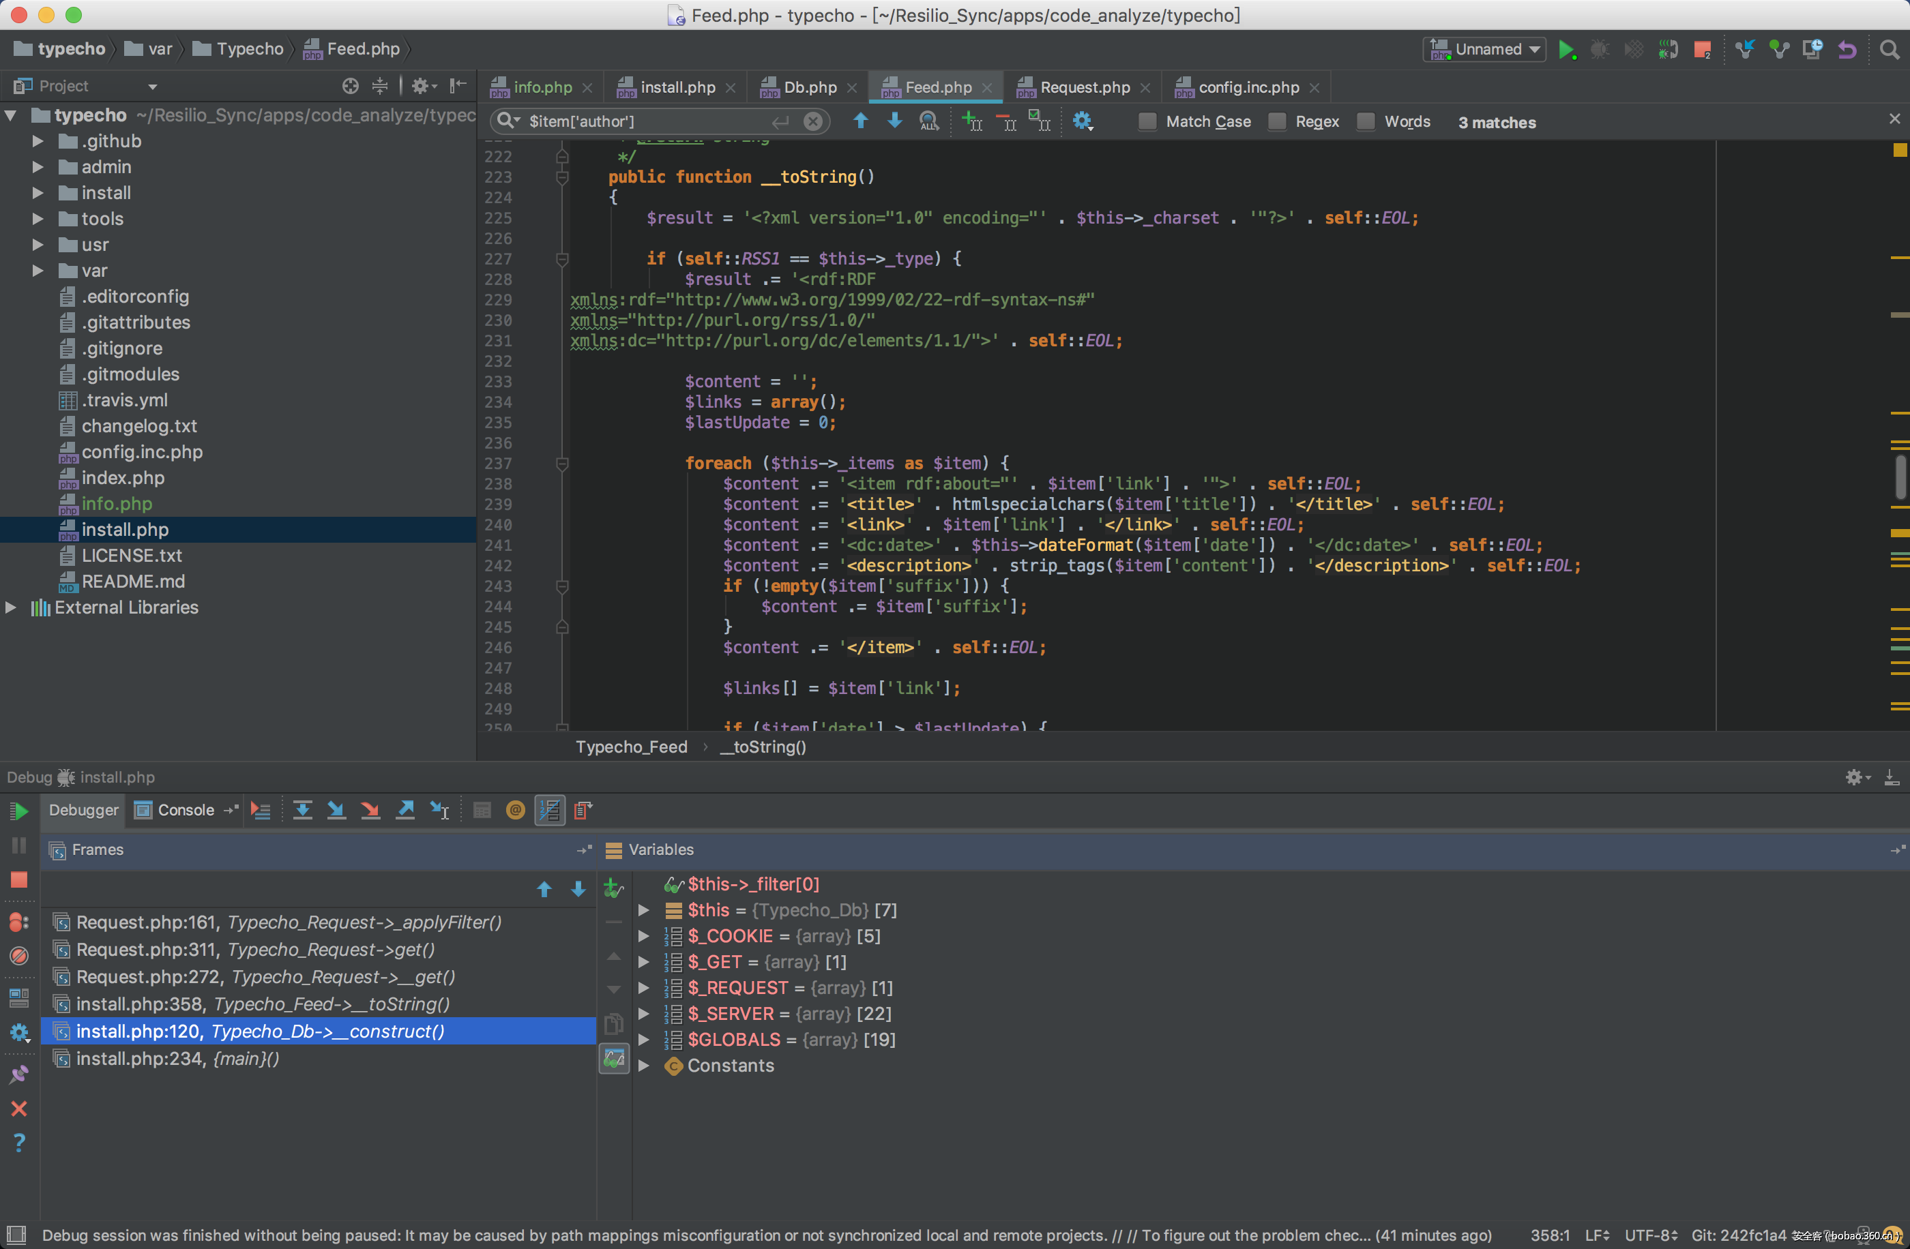Jump to previous search occurrence arrow
Screen dimensions: 1910x1249
click(860, 121)
